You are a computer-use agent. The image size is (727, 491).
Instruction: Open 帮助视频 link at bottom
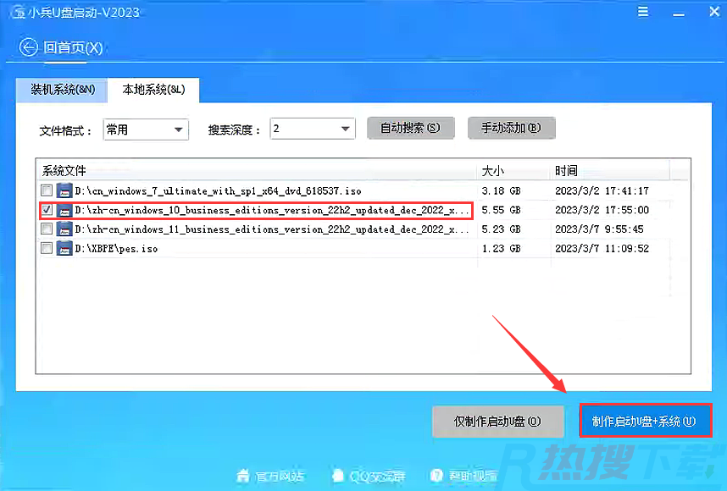[472, 476]
